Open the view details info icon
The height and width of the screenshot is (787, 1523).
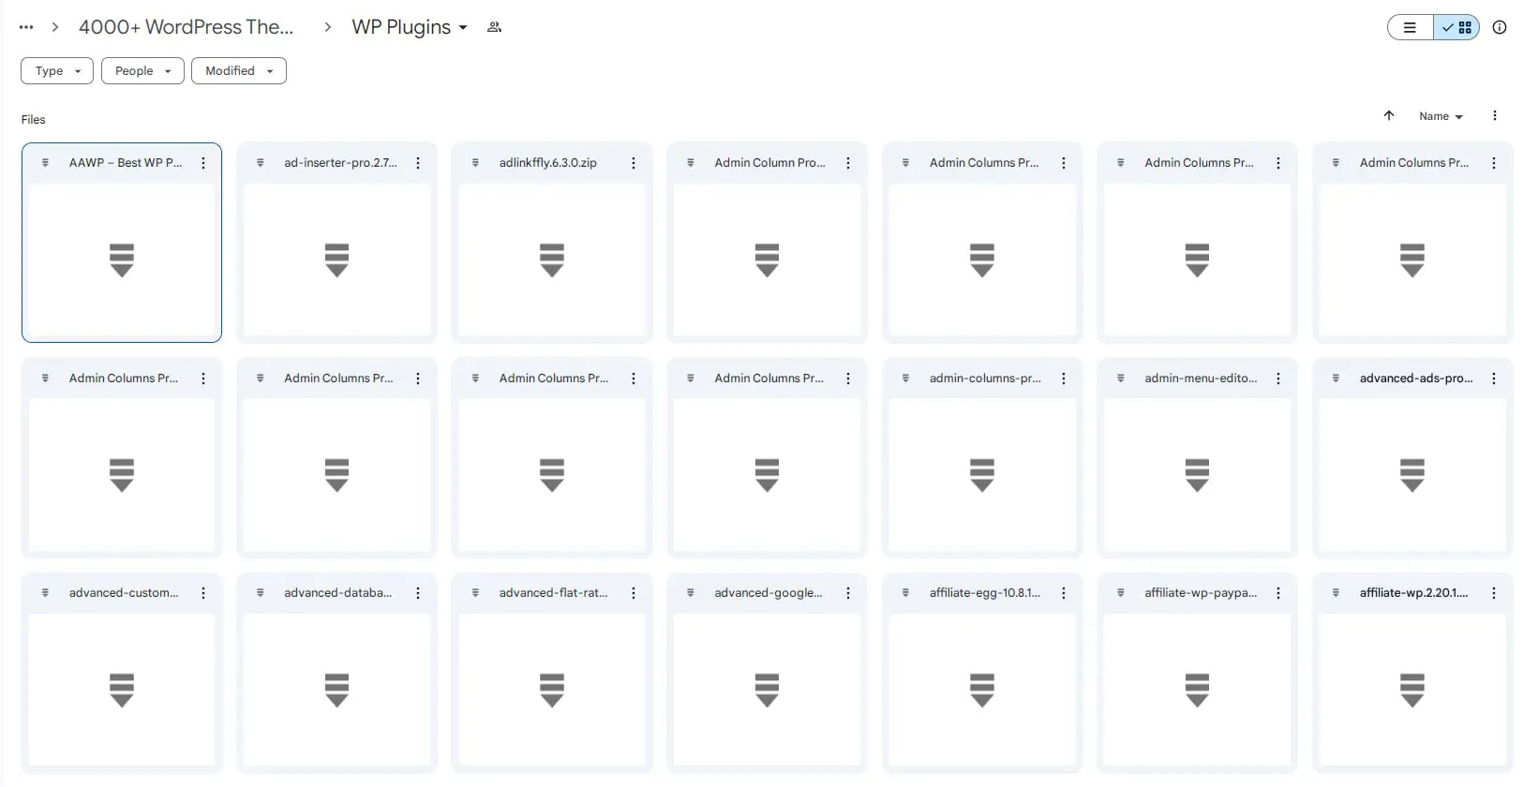(x=1500, y=27)
